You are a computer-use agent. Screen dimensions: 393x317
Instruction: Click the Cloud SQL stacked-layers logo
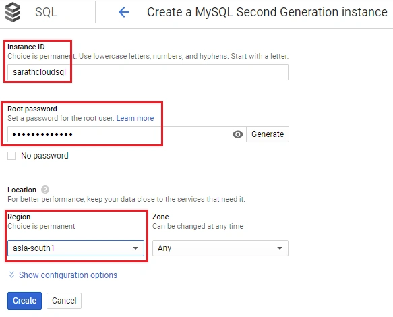pyautogui.click(x=13, y=11)
